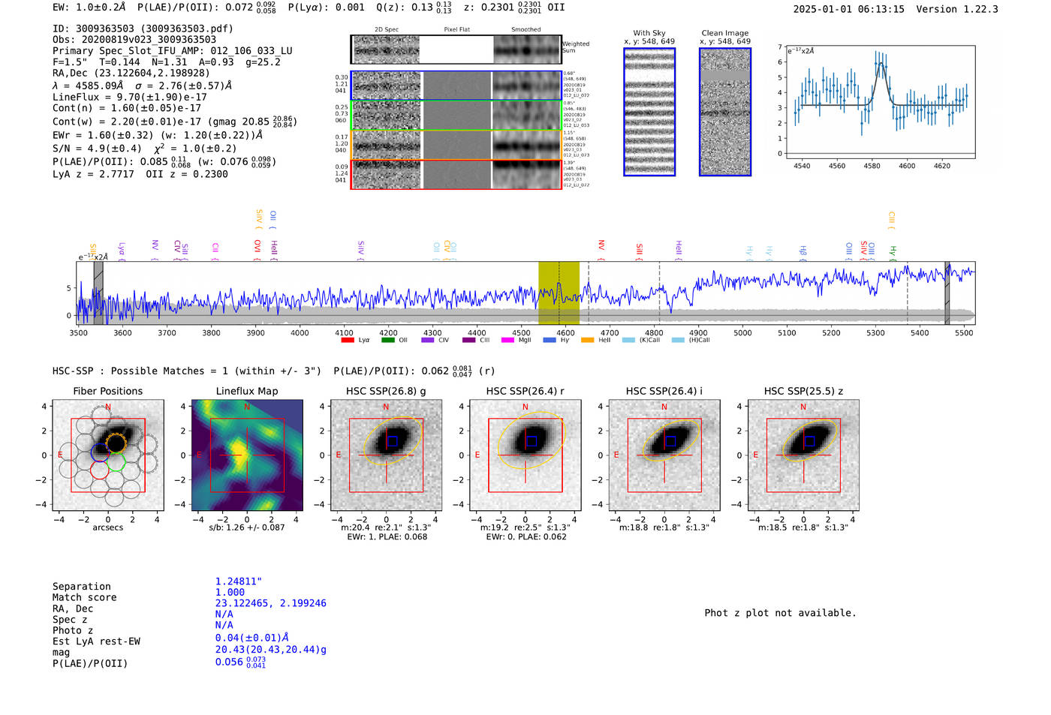Screen dimensions: 1051x715
Task: Click the ID: 3009363503 text line
Action: pyautogui.click(x=143, y=29)
